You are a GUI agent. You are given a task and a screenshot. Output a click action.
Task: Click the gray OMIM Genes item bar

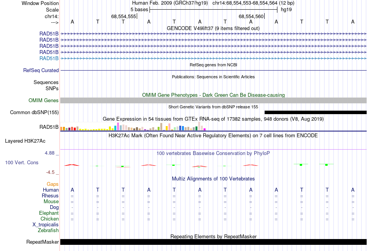213,101
